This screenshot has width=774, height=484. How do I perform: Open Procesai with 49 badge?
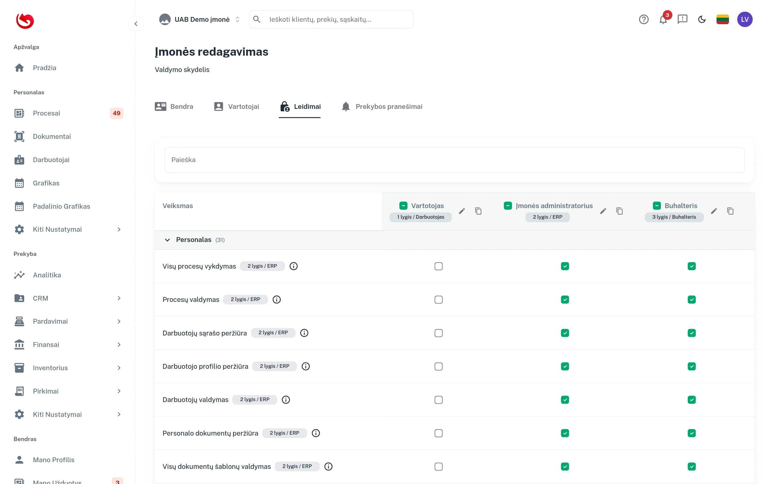coord(68,113)
